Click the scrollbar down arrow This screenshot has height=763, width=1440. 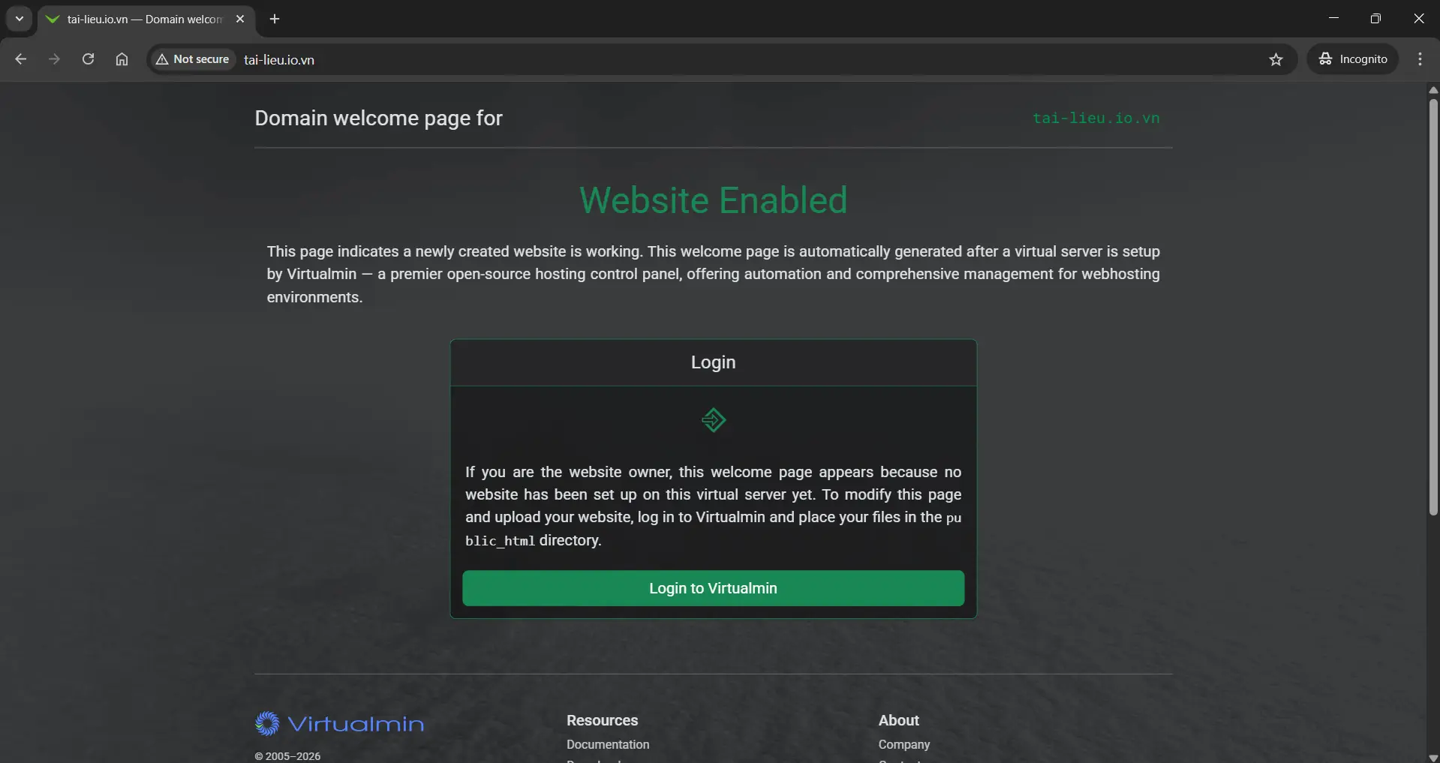(1432, 758)
